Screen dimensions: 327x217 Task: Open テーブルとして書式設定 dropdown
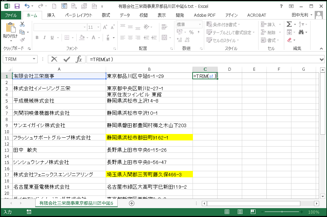click(231, 32)
